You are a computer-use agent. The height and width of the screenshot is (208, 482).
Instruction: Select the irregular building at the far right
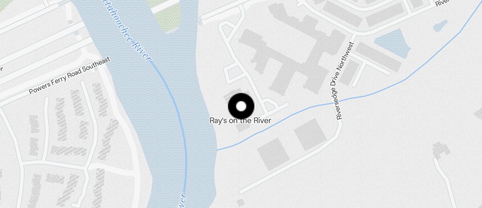coord(442,150)
